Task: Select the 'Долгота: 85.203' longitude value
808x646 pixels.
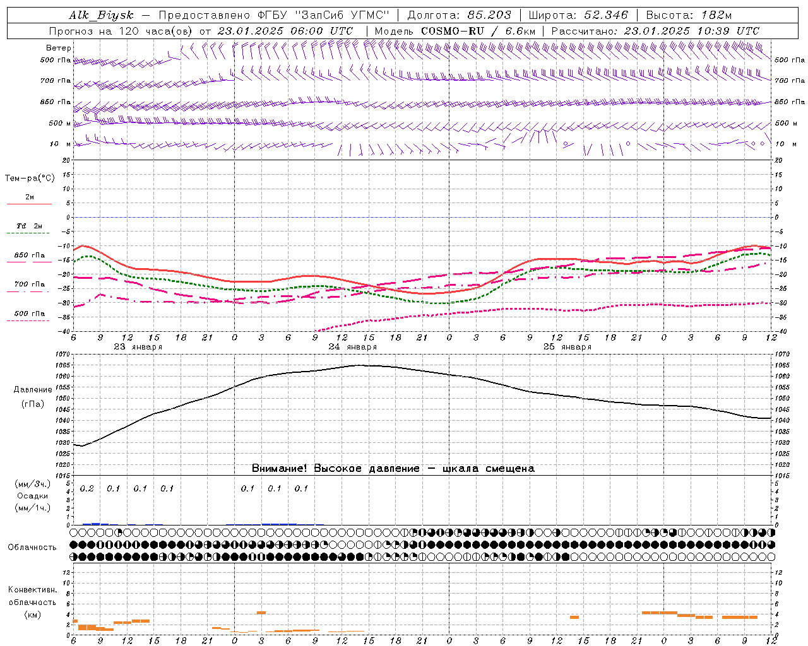Action: [x=460, y=15]
